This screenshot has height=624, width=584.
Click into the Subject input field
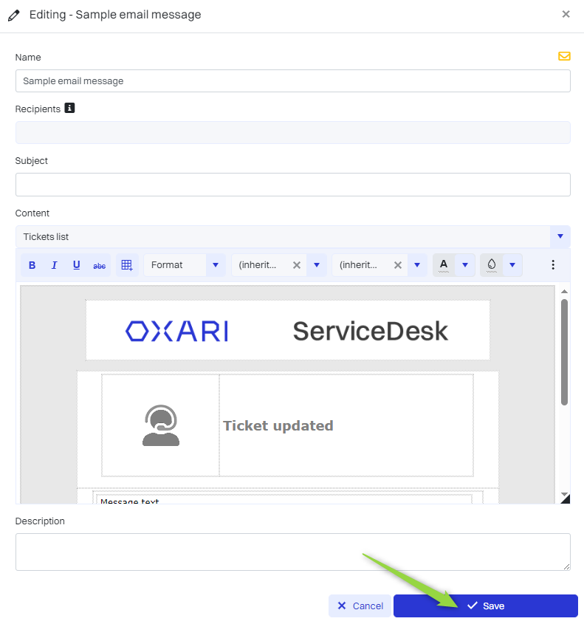click(292, 185)
